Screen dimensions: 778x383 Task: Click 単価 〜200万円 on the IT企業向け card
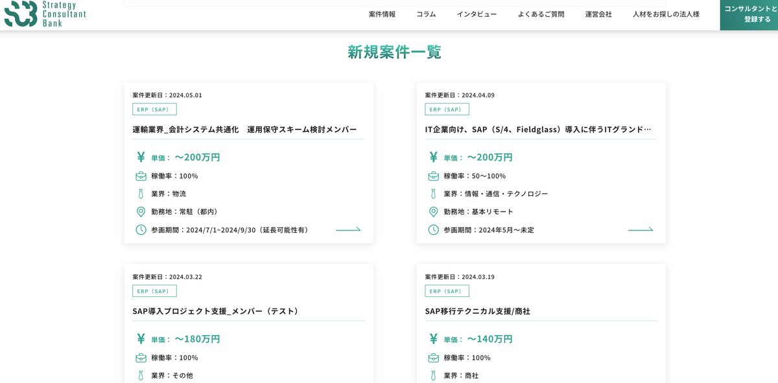point(478,157)
